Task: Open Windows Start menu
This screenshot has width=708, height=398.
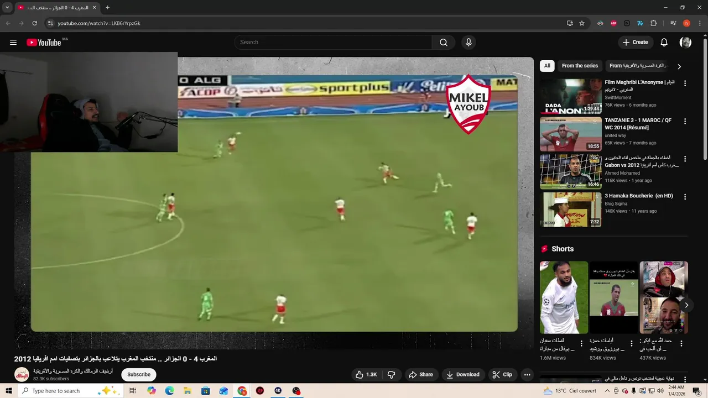Action: [8, 391]
